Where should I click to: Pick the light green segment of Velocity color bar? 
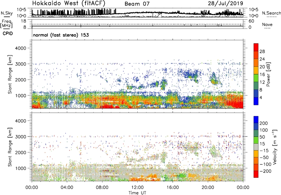click(256, 140)
